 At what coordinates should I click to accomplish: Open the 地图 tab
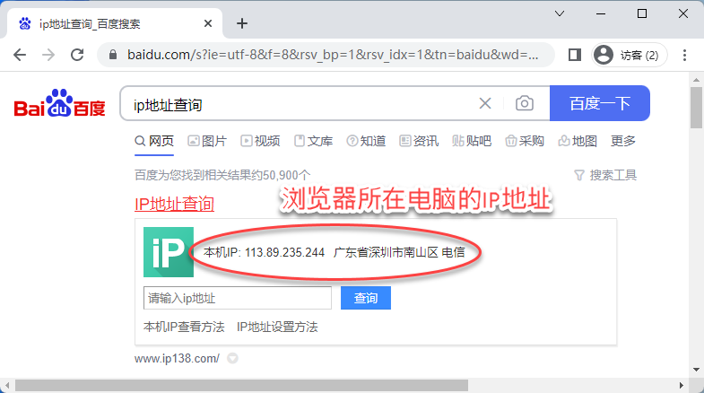coord(578,141)
